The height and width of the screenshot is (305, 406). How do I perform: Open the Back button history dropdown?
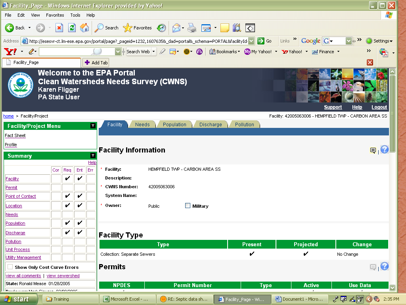(29, 28)
